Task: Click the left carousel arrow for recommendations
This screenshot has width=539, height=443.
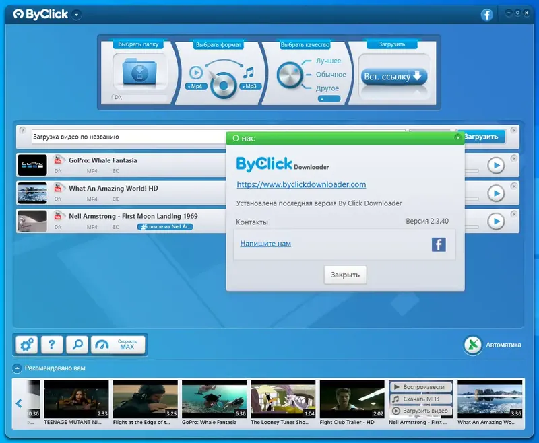Action: (18, 402)
